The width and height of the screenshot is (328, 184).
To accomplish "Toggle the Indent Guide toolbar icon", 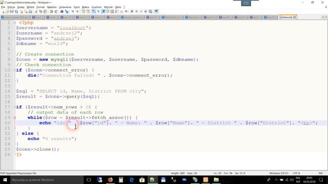I will (x=104, y=11).
